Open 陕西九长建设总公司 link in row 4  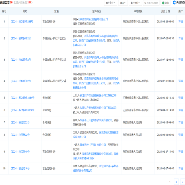click(x=117, y=83)
